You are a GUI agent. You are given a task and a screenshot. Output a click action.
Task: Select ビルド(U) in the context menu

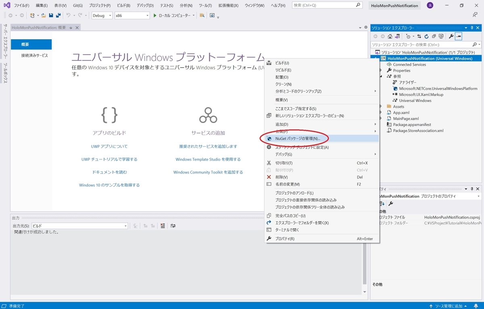pyautogui.click(x=321, y=63)
